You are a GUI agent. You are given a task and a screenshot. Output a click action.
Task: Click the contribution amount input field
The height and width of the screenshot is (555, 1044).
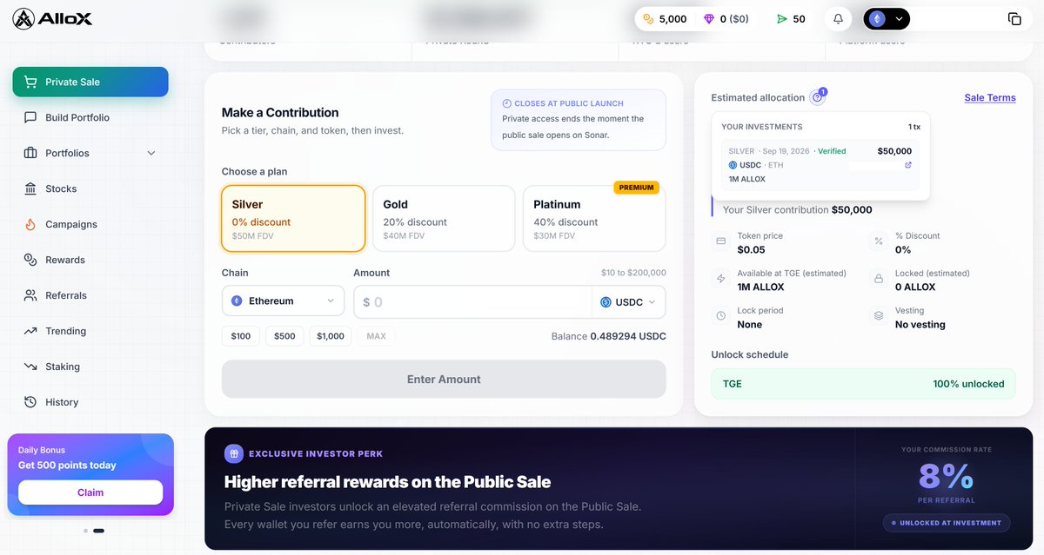472,302
